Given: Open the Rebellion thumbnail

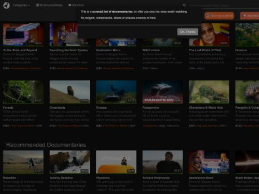Looking at the screenshot, I should [x=23, y=162].
